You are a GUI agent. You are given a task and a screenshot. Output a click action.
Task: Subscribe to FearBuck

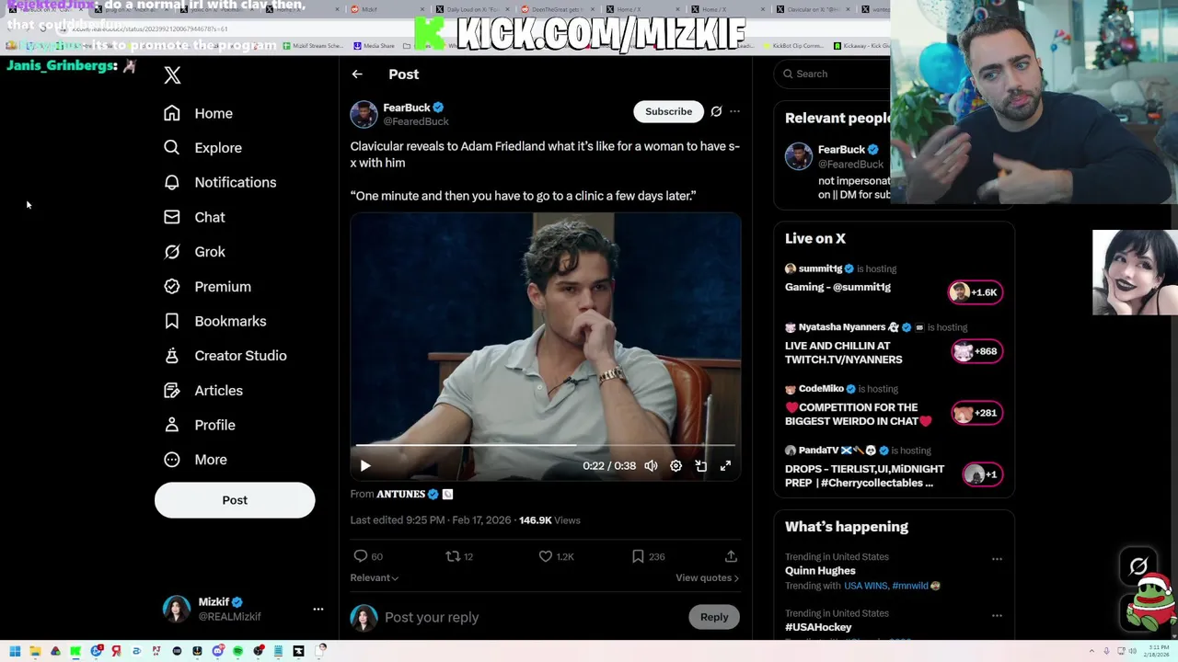(x=668, y=111)
